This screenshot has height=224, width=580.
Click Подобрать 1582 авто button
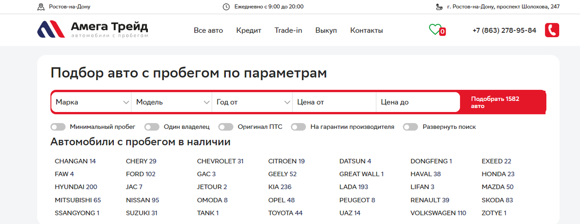coord(503,102)
